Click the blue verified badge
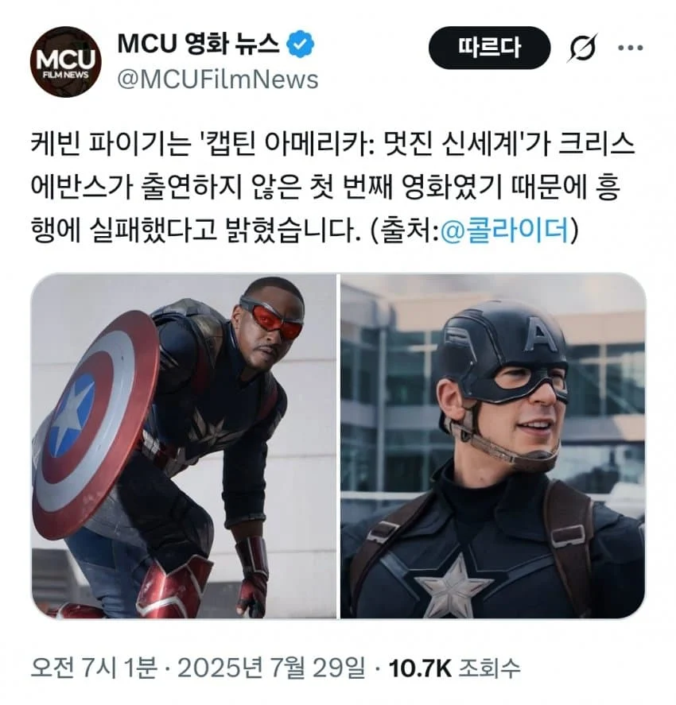 pyautogui.click(x=301, y=45)
